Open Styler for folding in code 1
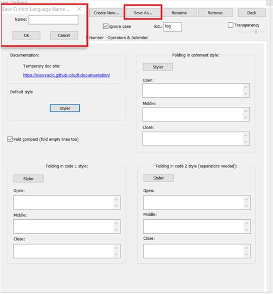273x294 pixels. tap(28, 178)
